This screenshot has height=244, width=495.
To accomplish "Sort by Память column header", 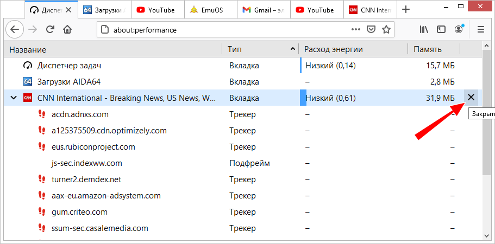I will (434, 49).
